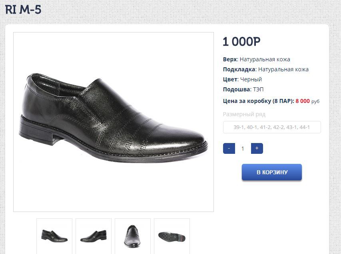Select the size range field 39-1, 40-1
This screenshot has height=254, width=341.
(272, 127)
